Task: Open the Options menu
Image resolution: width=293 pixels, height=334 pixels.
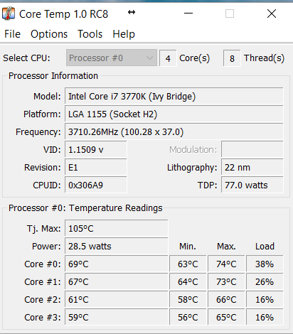Action: (49, 34)
